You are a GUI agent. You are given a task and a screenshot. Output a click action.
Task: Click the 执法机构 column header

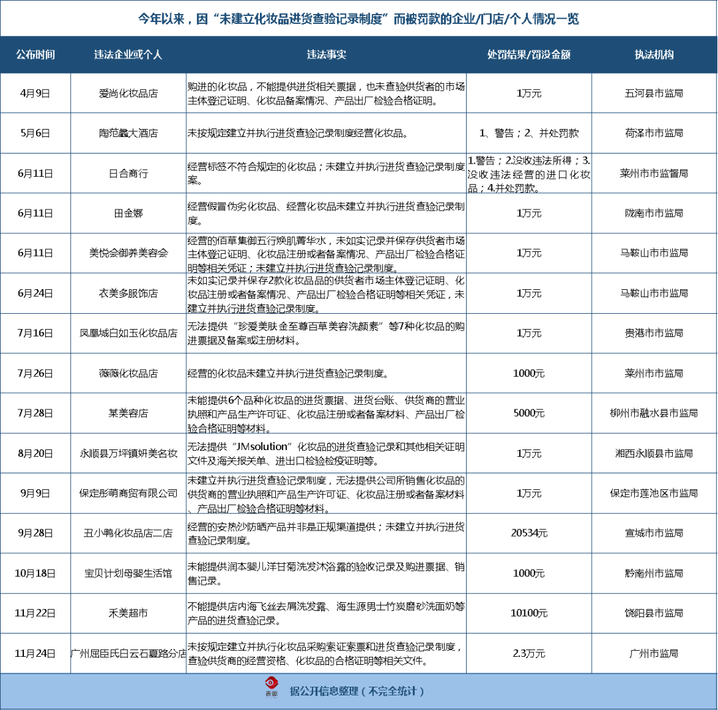(x=654, y=55)
